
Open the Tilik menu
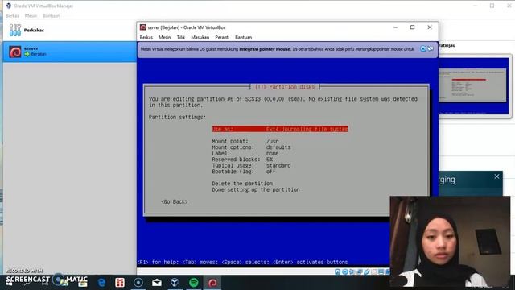(x=181, y=37)
